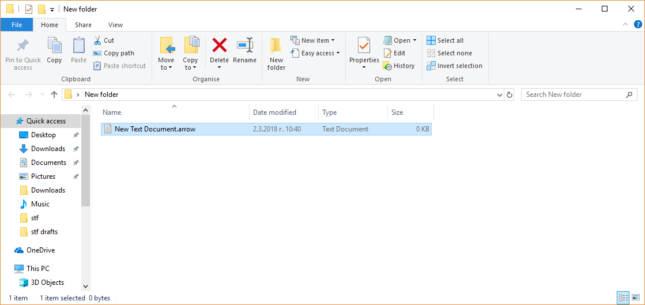Switch to details view layout
Viewport: 645px width, 305px height.
tap(623, 298)
